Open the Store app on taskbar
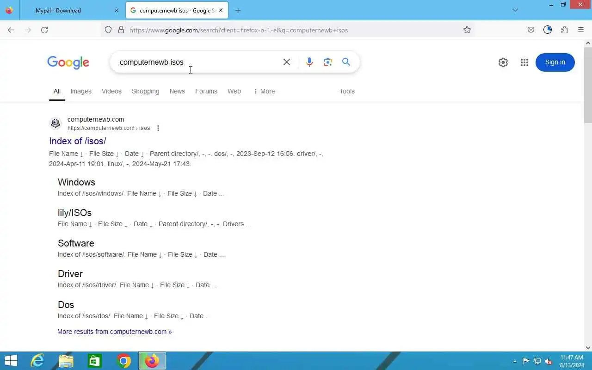Viewport: 592px width, 370px height. [x=95, y=361]
